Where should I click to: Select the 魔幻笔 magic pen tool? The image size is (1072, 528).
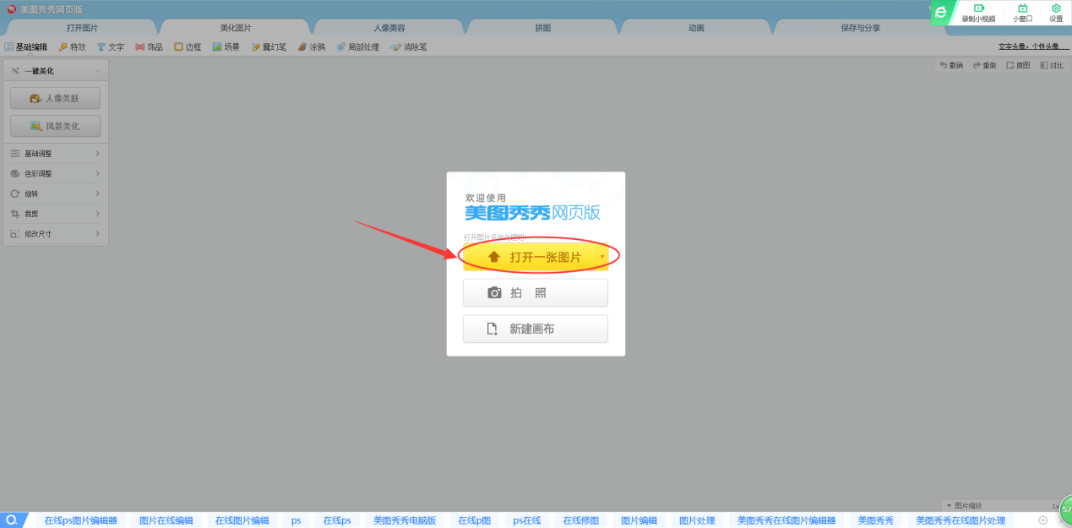tap(269, 47)
